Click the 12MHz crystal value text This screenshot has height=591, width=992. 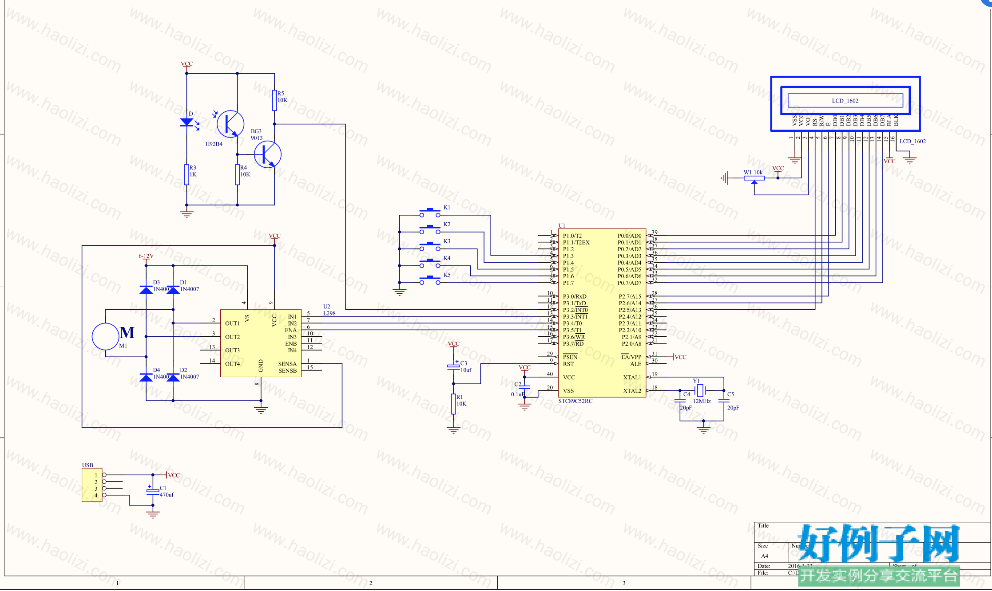(702, 401)
